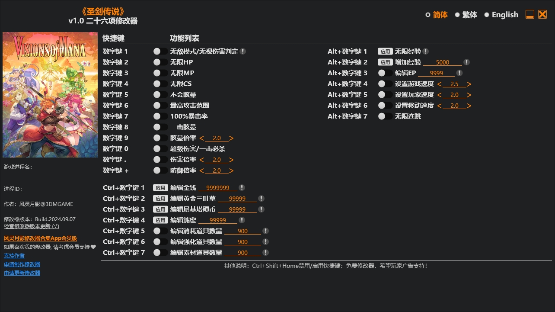Enable 超级伤害/一击必杀 toggle

click(x=160, y=149)
